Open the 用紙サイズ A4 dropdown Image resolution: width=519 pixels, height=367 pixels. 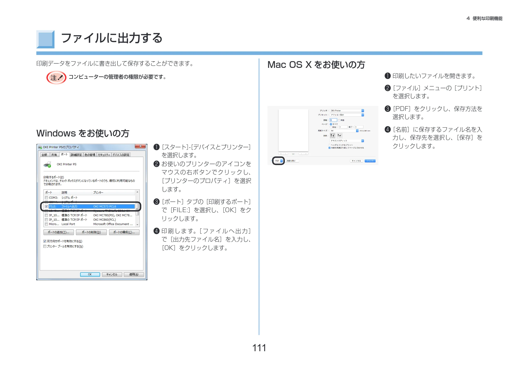pyautogui.click(x=344, y=131)
